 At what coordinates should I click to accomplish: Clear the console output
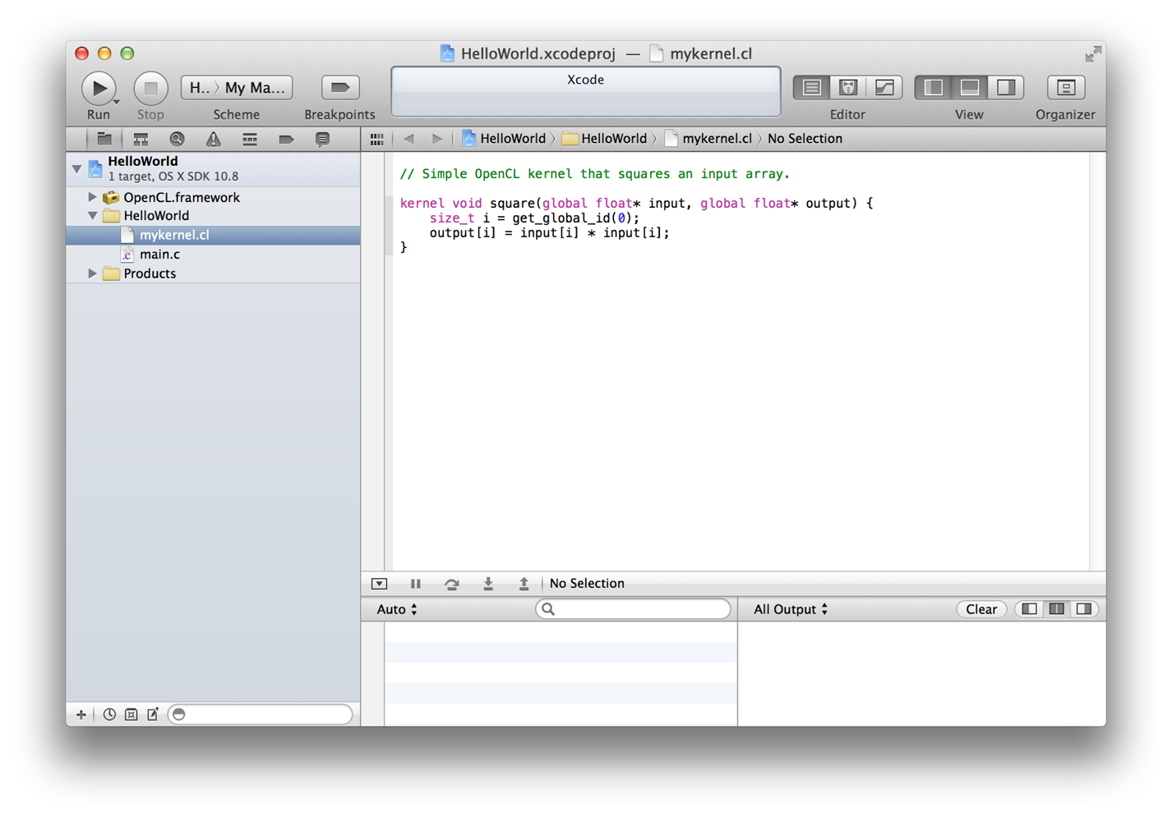point(981,609)
